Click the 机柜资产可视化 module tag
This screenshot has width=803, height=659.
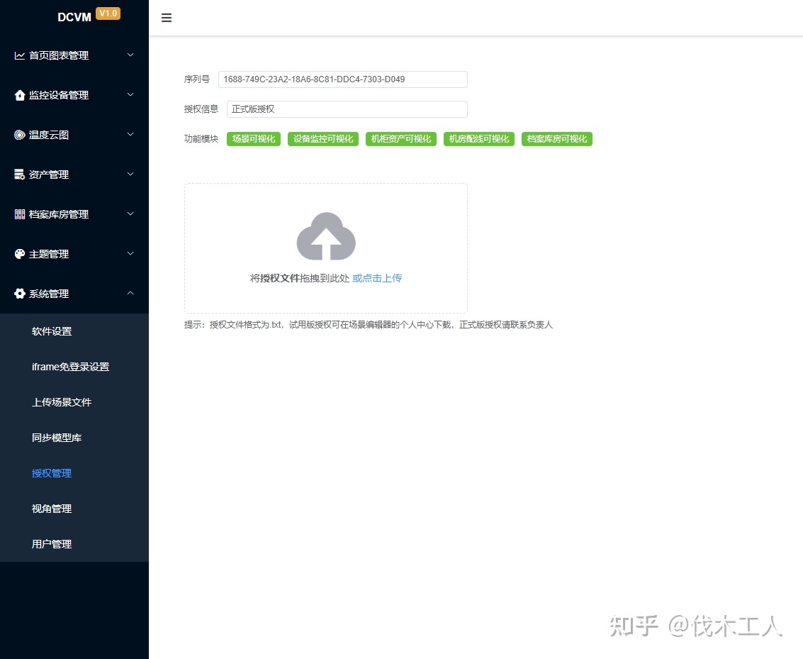[x=401, y=139]
